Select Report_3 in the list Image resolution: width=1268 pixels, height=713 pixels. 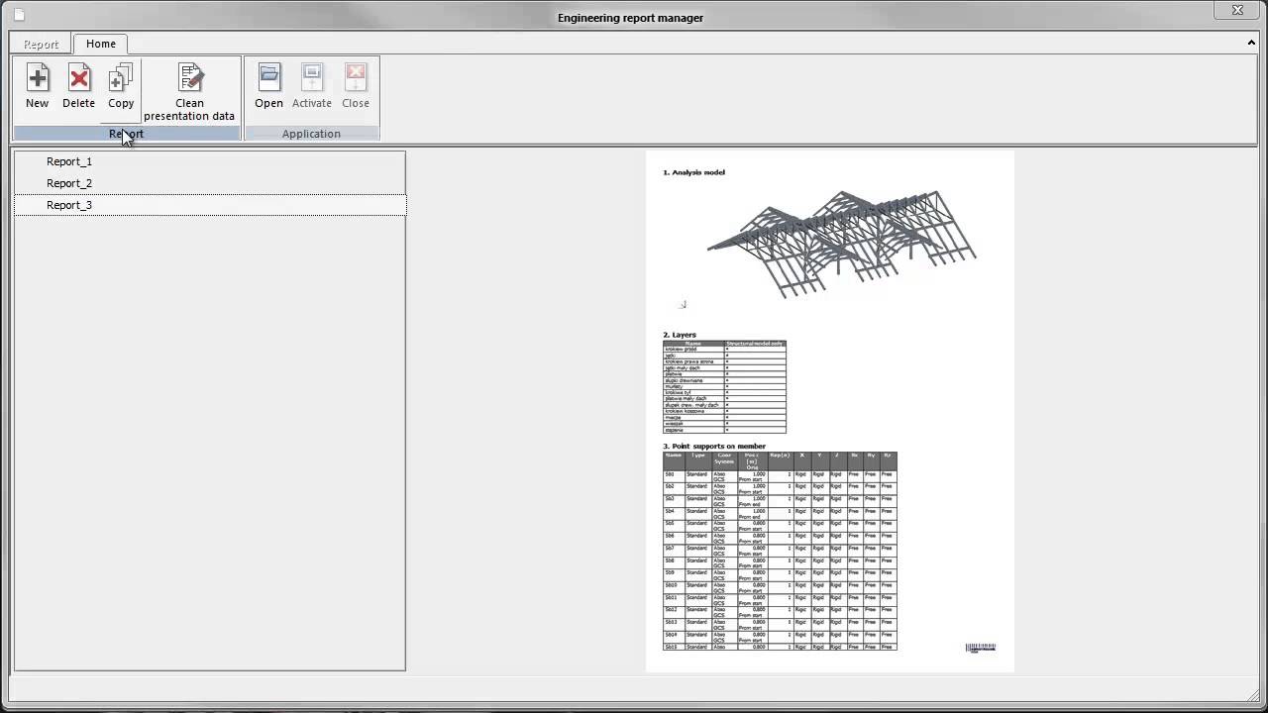tap(209, 205)
